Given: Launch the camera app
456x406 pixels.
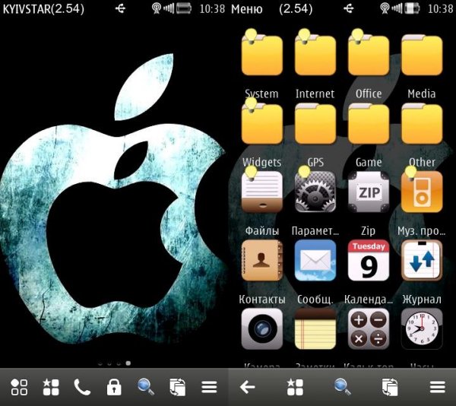Looking at the screenshot, I should (x=262, y=329).
